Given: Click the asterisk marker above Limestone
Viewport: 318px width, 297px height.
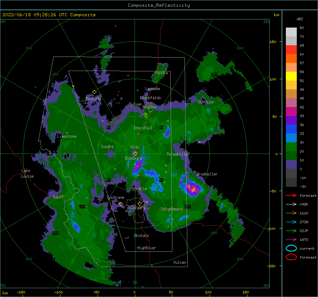Looking at the screenshot, I should 67,133.
